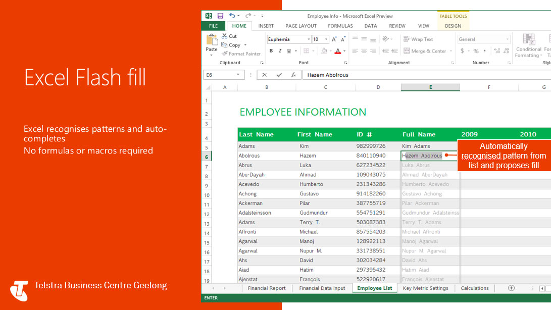Click Decrease Decimal icon

506,51
